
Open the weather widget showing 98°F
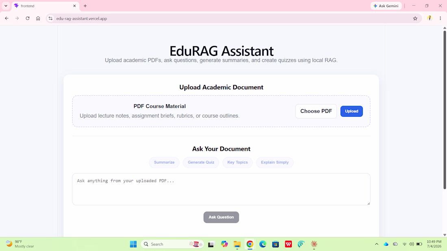(20, 244)
